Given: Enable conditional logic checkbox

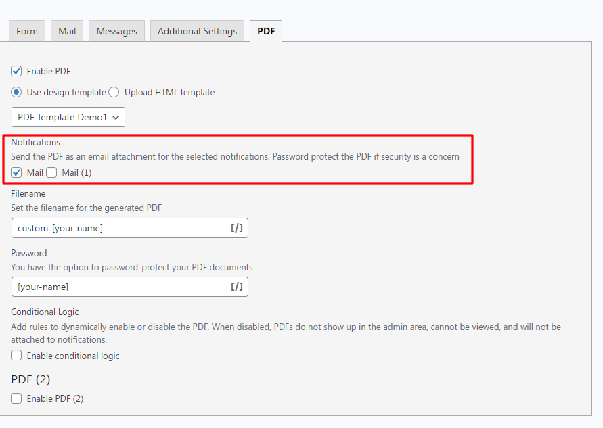Looking at the screenshot, I should coord(17,356).
